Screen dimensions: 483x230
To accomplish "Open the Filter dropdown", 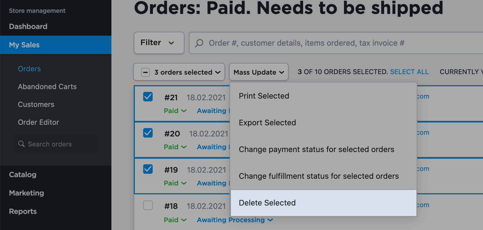I will (x=158, y=43).
